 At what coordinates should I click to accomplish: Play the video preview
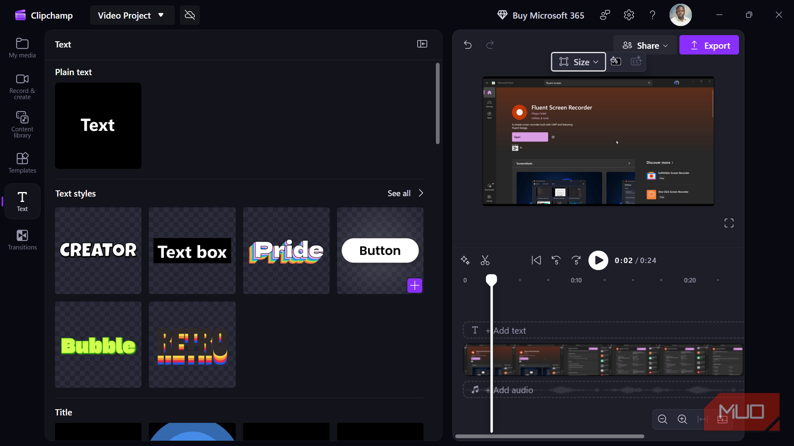(598, 260)
